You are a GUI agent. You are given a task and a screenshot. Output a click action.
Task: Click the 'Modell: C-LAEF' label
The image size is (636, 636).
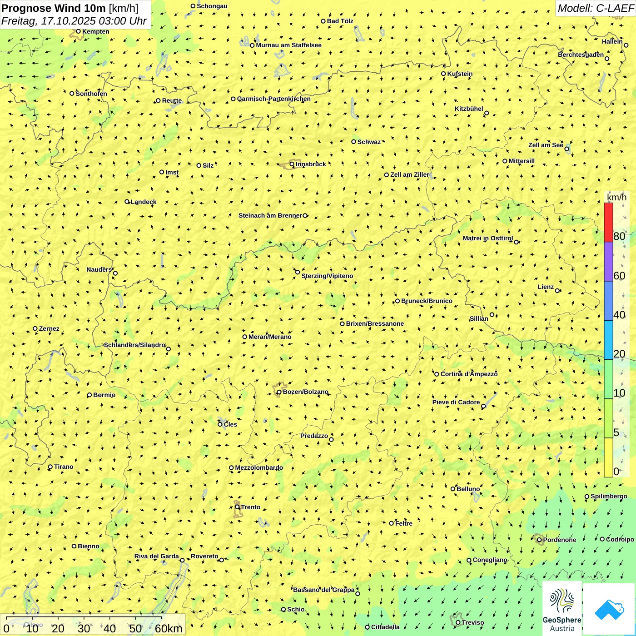596,8
